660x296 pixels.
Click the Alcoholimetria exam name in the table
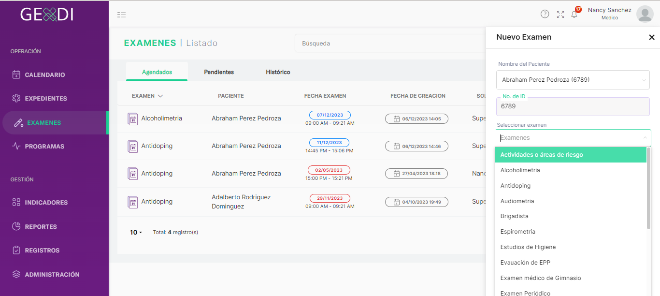[162, 118]
